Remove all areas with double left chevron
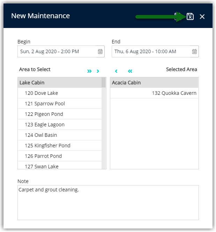 point(130,71)
